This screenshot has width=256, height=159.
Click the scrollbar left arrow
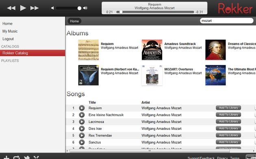tap(67, 151)
